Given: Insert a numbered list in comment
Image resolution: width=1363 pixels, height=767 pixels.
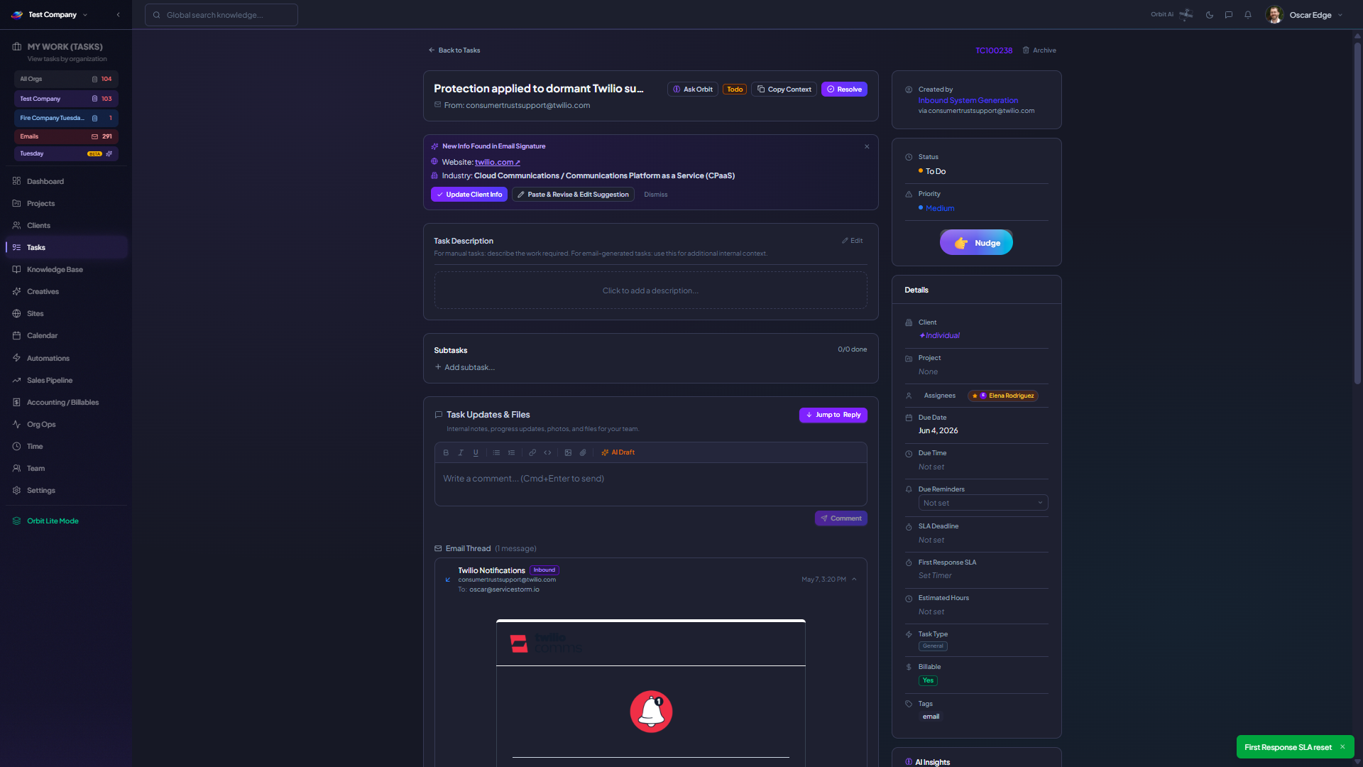Looking at the screenshot, I should (511, 452).
